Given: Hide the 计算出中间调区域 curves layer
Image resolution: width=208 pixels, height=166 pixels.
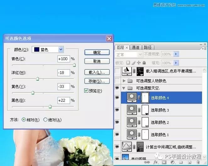Looking at the screenshot, I should click(117, 146).
